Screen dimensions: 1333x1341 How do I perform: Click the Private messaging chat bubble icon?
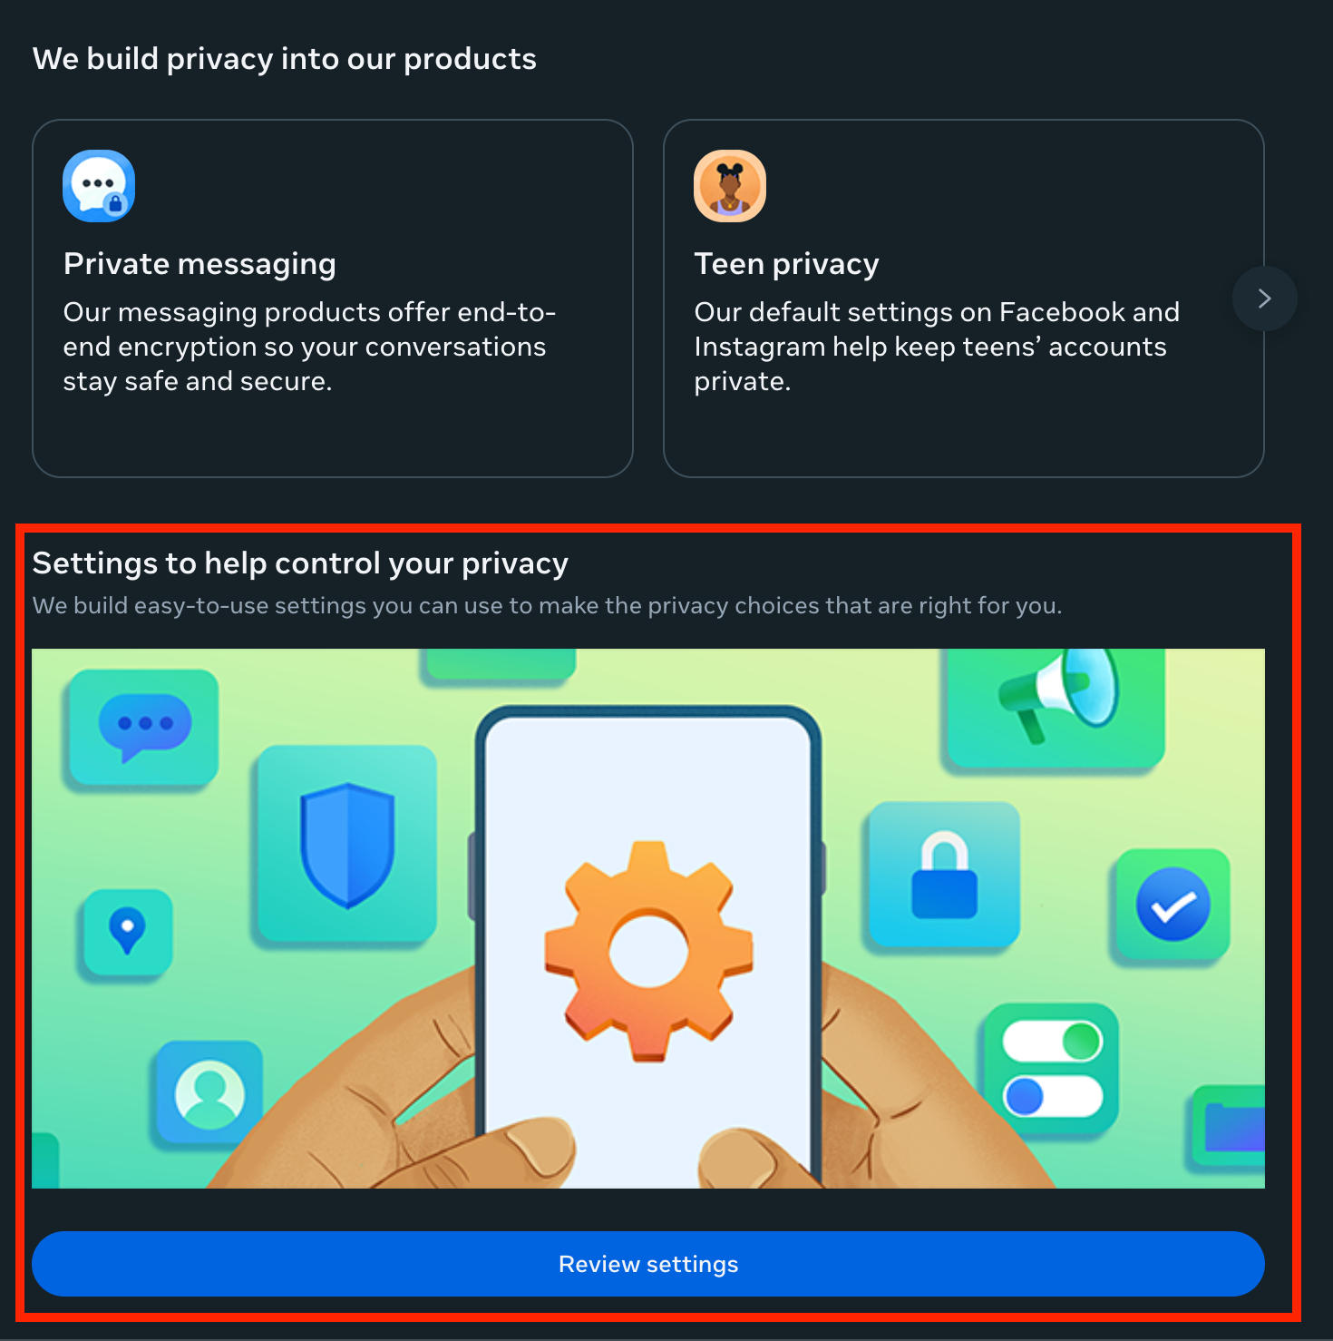(x=99, y=186)
